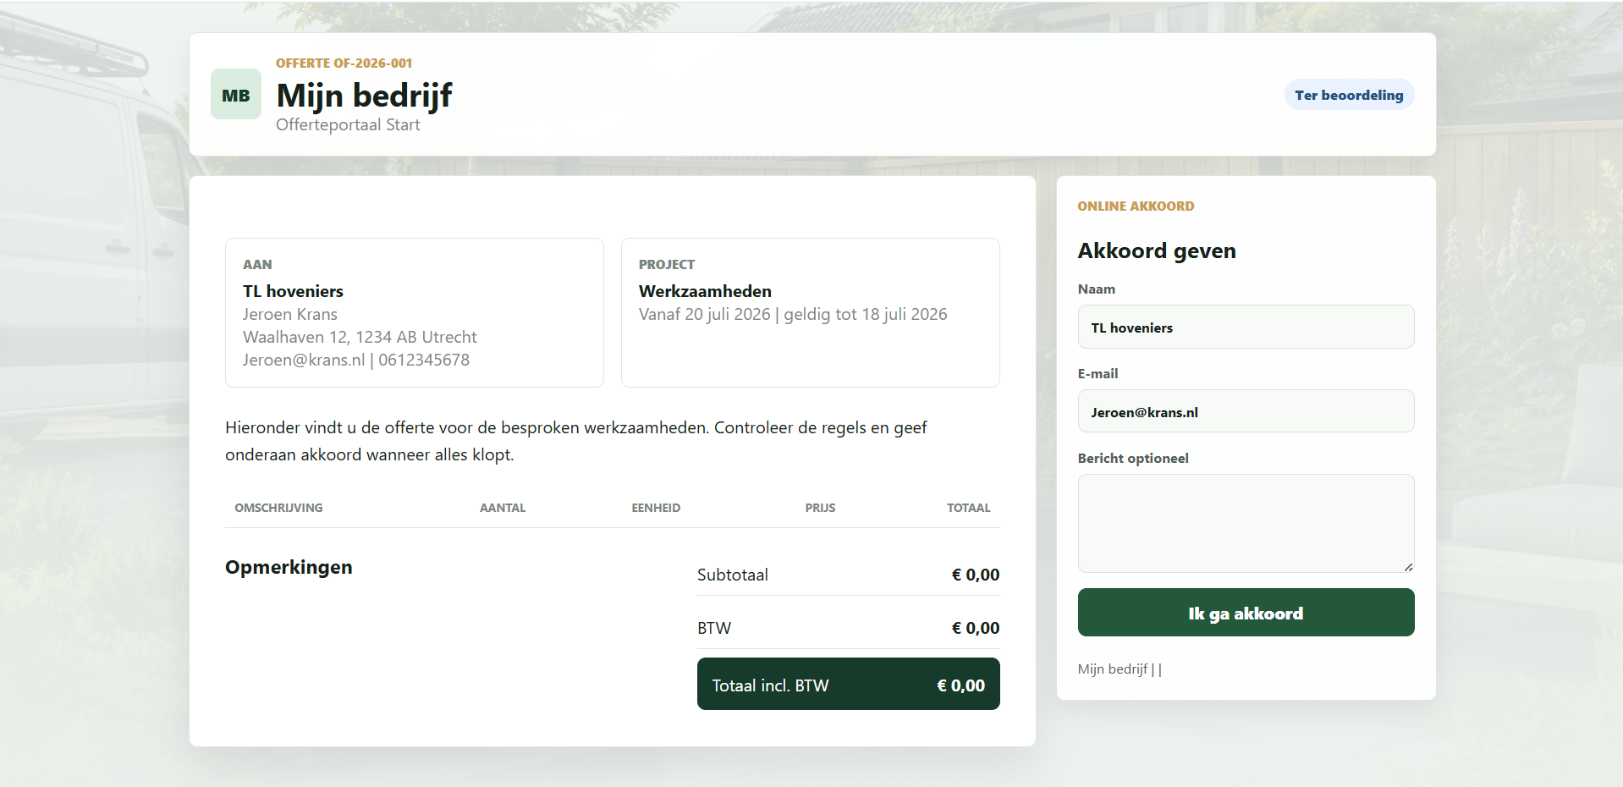
Task: Click the AANTAL column header
Action: 503,508
